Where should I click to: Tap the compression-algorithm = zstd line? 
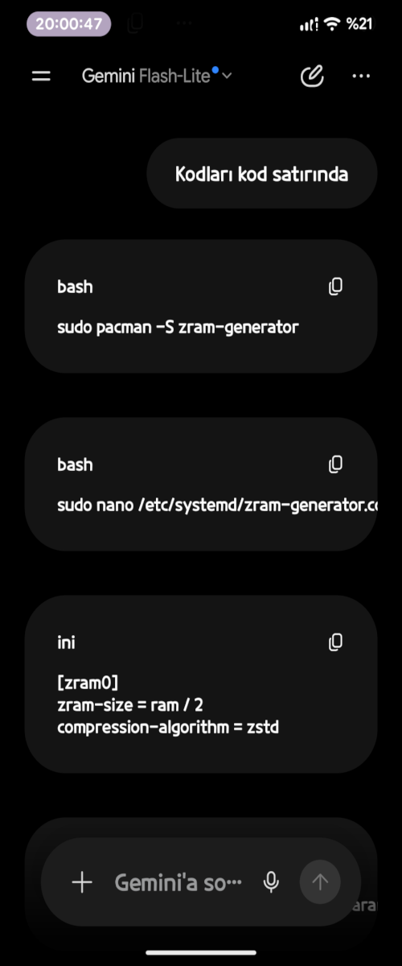pyautogui.click(x=168, y=728)
